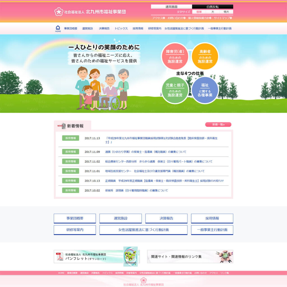The width and height of the screenshot is (287, 287).
Task: Open the サイトマップ header link
Action: tap(223, 18)
